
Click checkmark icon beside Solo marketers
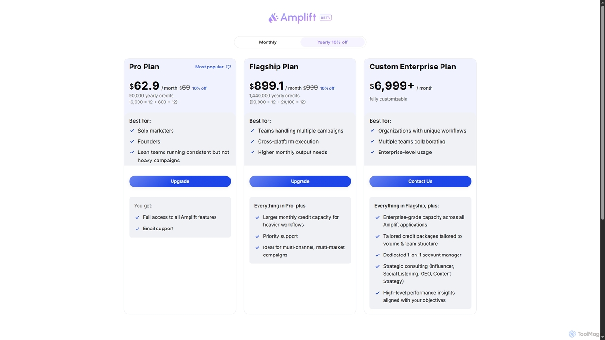click(132, 131)
